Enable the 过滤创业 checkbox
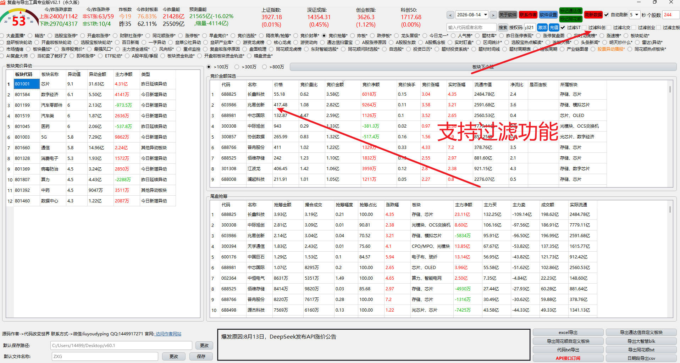Viewport: 680px width, 363px height. click(x=634, y=27)
